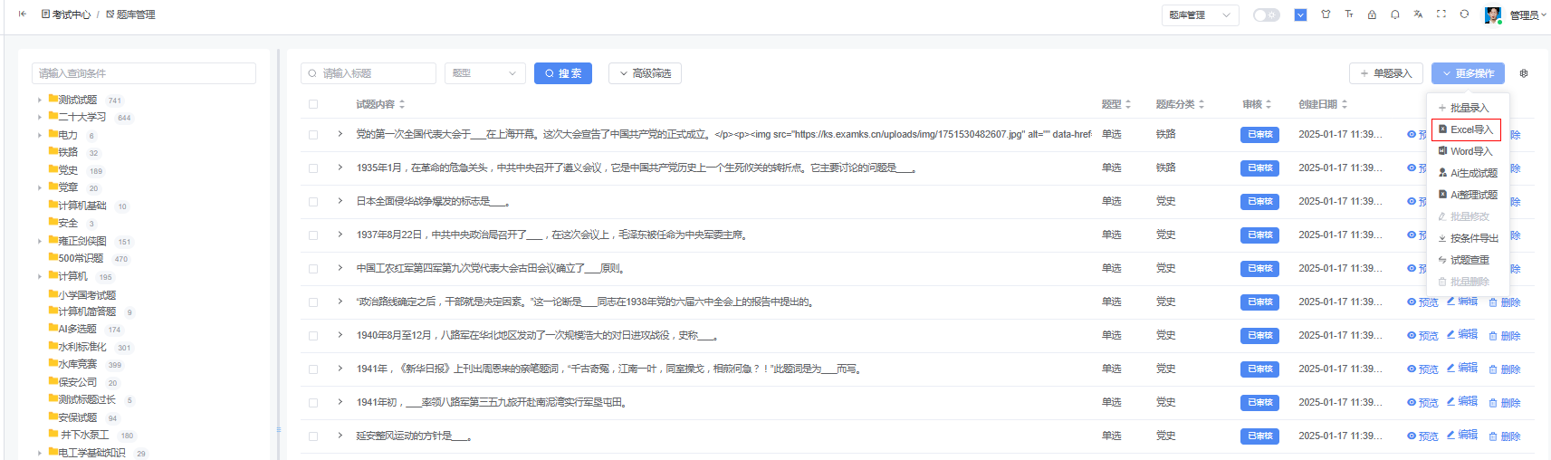
Task: Focus the 请输入查询条件 tree search field
Action: 144,73
